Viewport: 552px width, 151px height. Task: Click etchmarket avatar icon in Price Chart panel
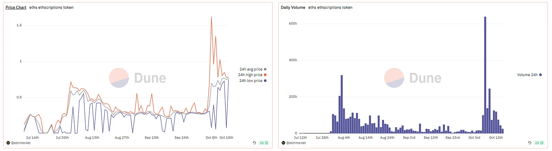[x=8, y=143]
